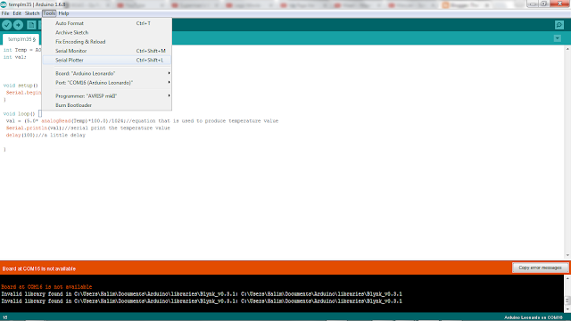The height and width of the screenshot is (321, 571).
Task: Click the Serial.println(val) code line
Action: (x=87, y=128)
